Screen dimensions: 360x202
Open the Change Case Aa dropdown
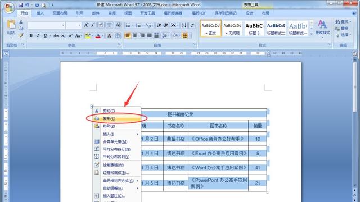pyautogui.click(x=78, y=35)
